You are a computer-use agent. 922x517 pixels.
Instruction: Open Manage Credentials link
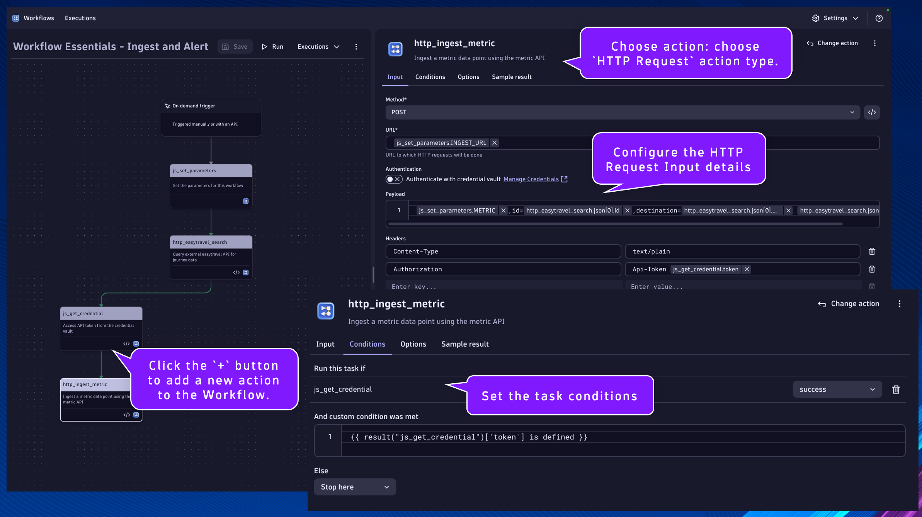pos(531,179)
